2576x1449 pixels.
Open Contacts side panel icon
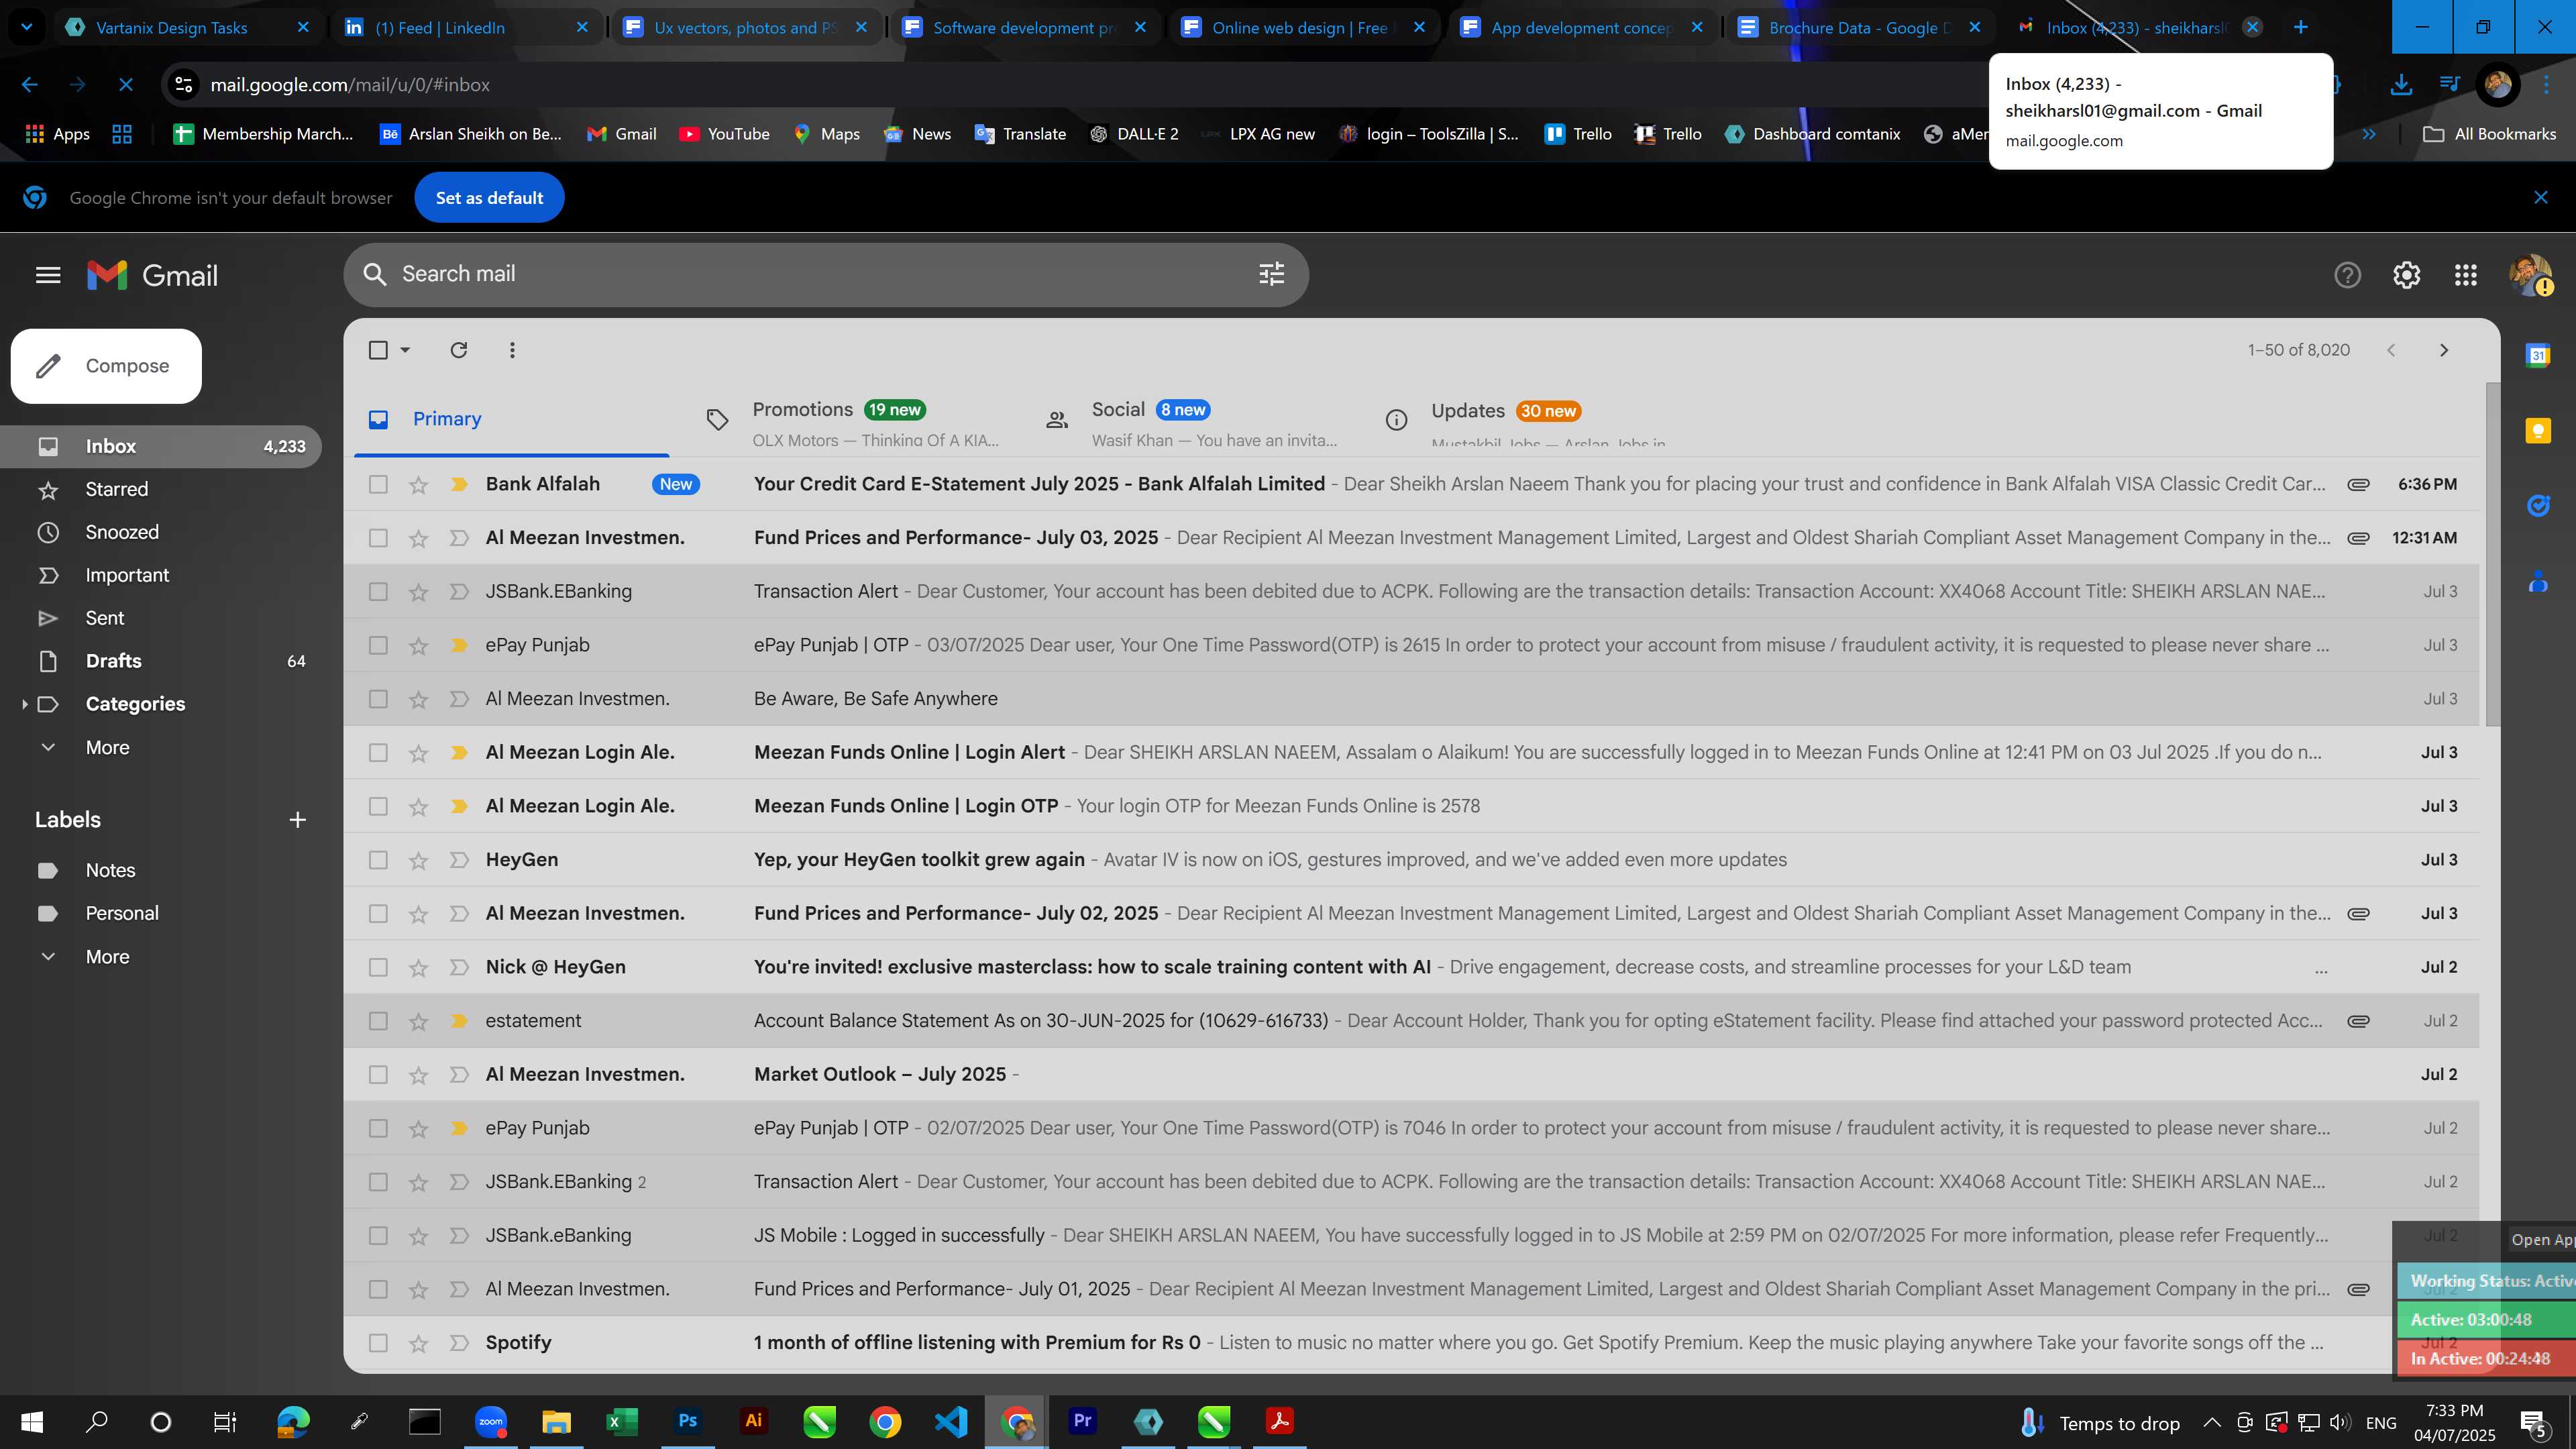2538,581
